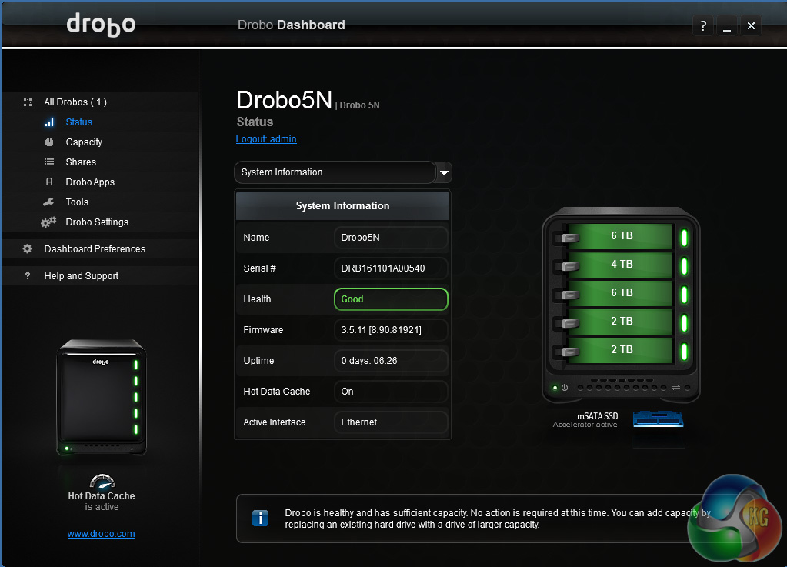Open the Capacity page
The height and width of the screenshot is (567, 787).
pos(84,142)
